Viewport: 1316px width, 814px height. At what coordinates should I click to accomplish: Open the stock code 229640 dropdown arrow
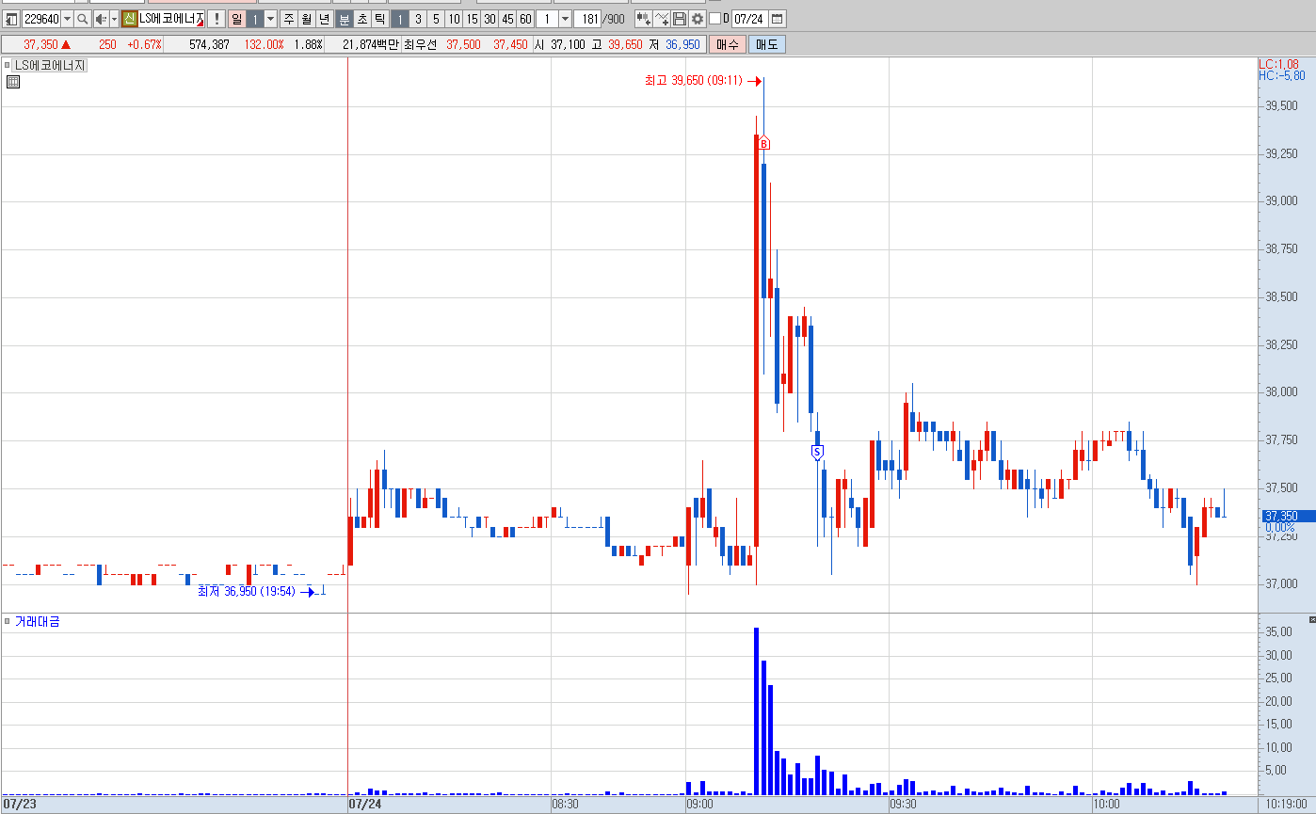[x=67, y=19]
